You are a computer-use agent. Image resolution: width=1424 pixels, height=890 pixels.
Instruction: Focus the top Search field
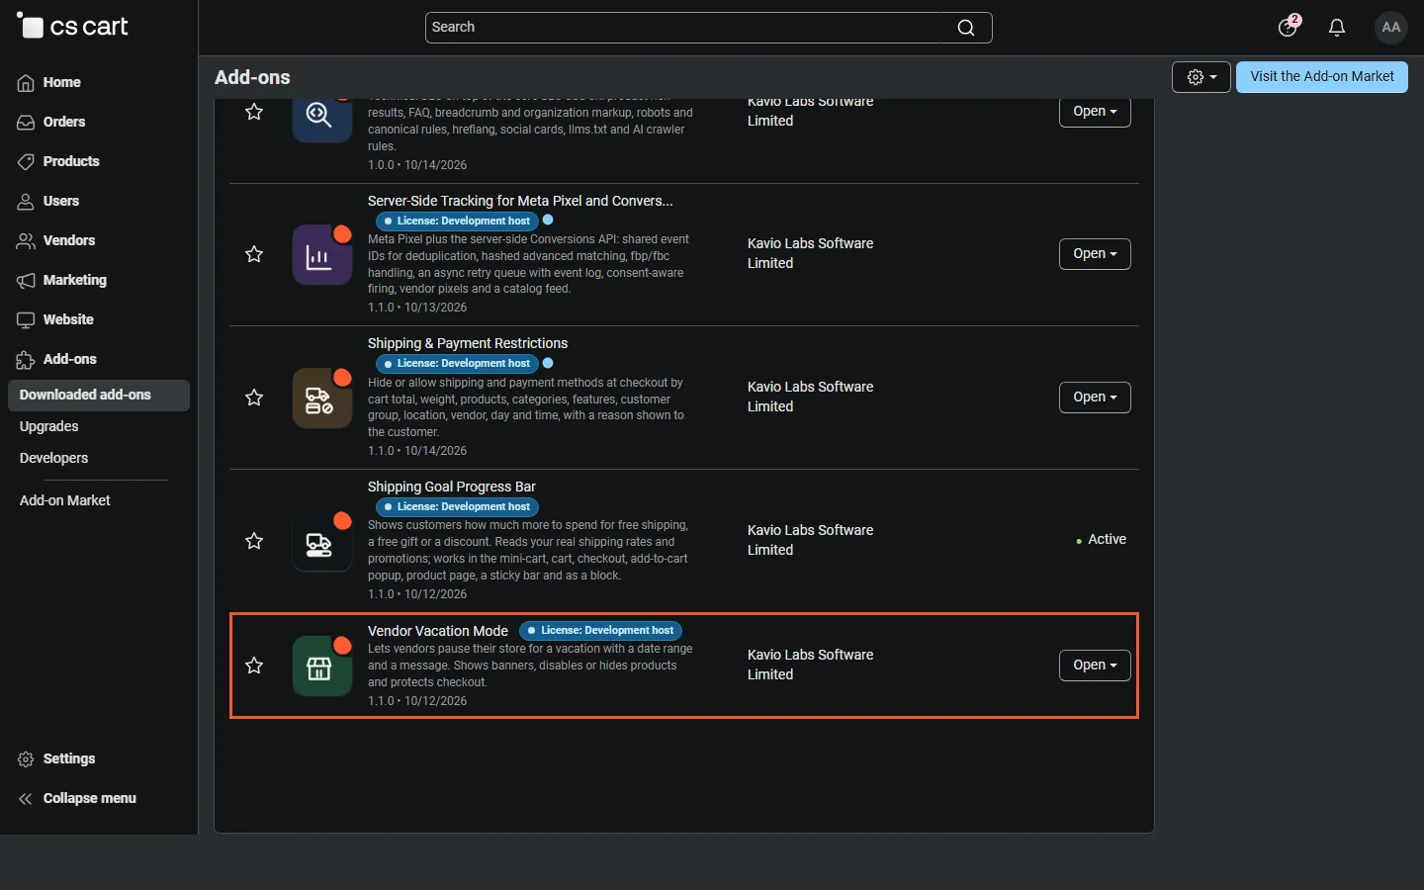[x=708, y=28]
